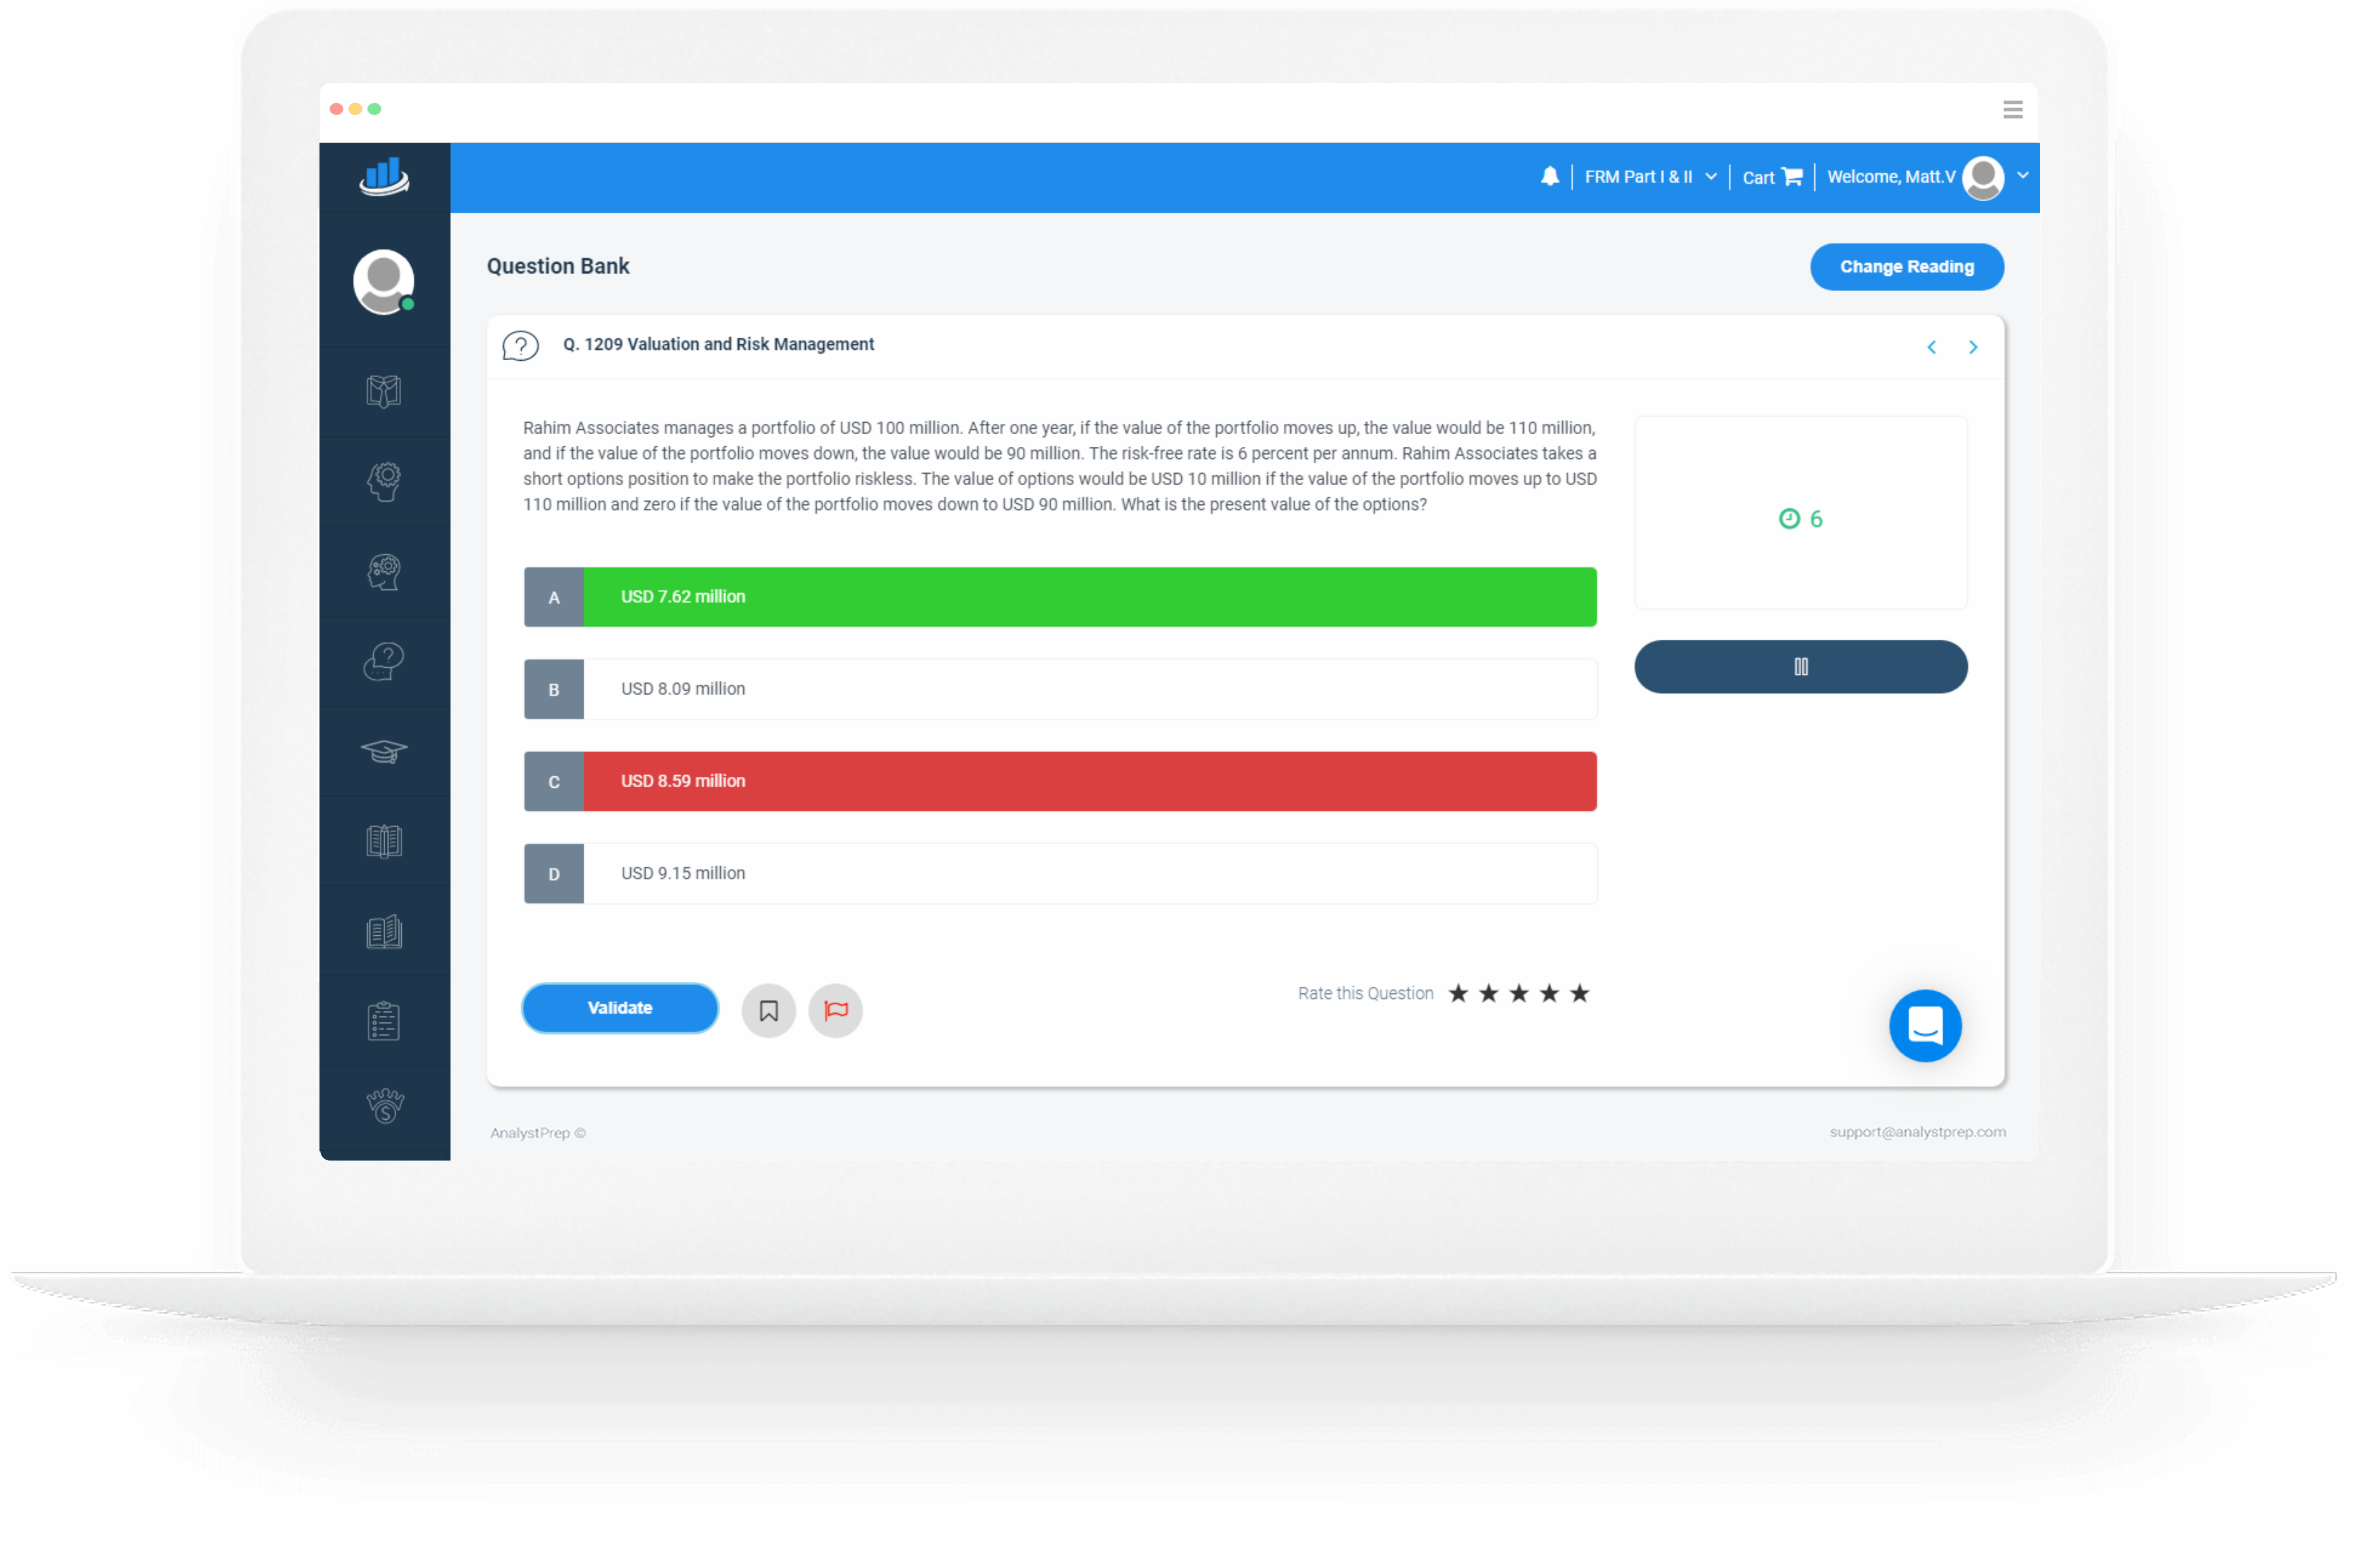Expand the user profile Welcome Matt.V menu

(2017, 175)
